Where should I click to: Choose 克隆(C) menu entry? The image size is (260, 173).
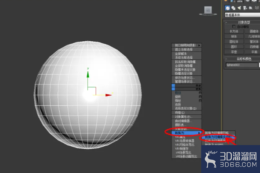coord(187,113)
